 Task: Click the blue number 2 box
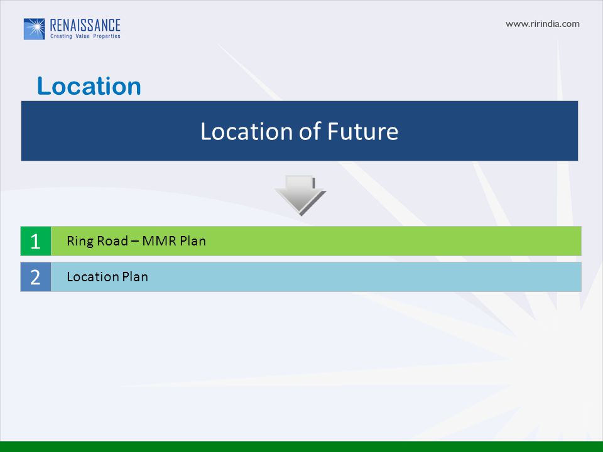35,277
